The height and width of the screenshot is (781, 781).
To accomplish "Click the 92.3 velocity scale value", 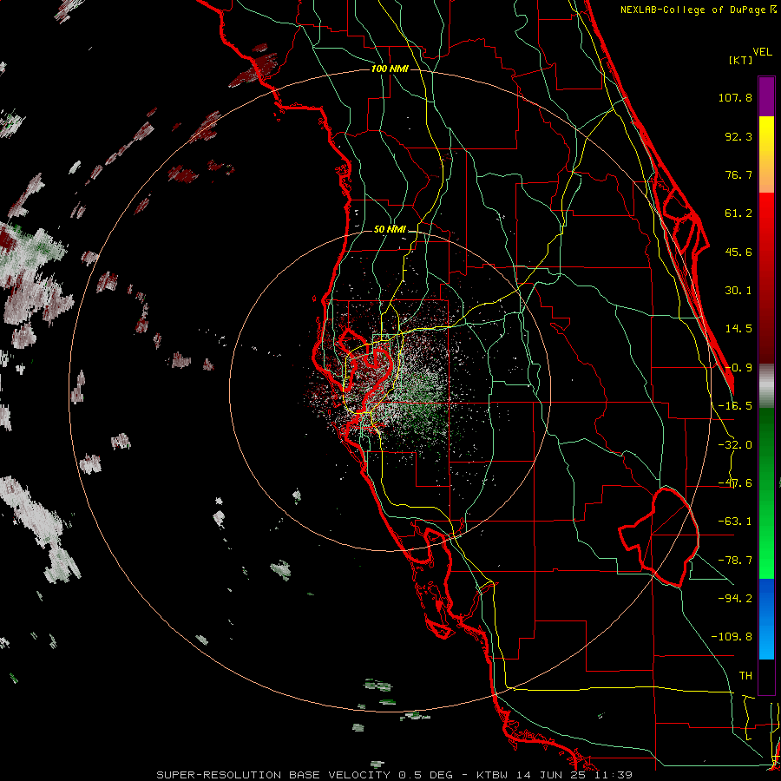I will click(x=738, y=136).
